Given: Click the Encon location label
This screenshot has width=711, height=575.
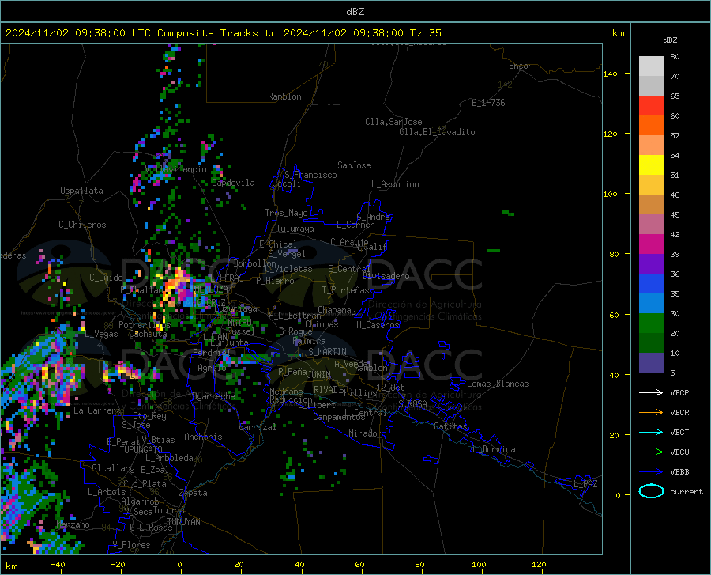Looking at the screenshot, I should click(521, 66).
